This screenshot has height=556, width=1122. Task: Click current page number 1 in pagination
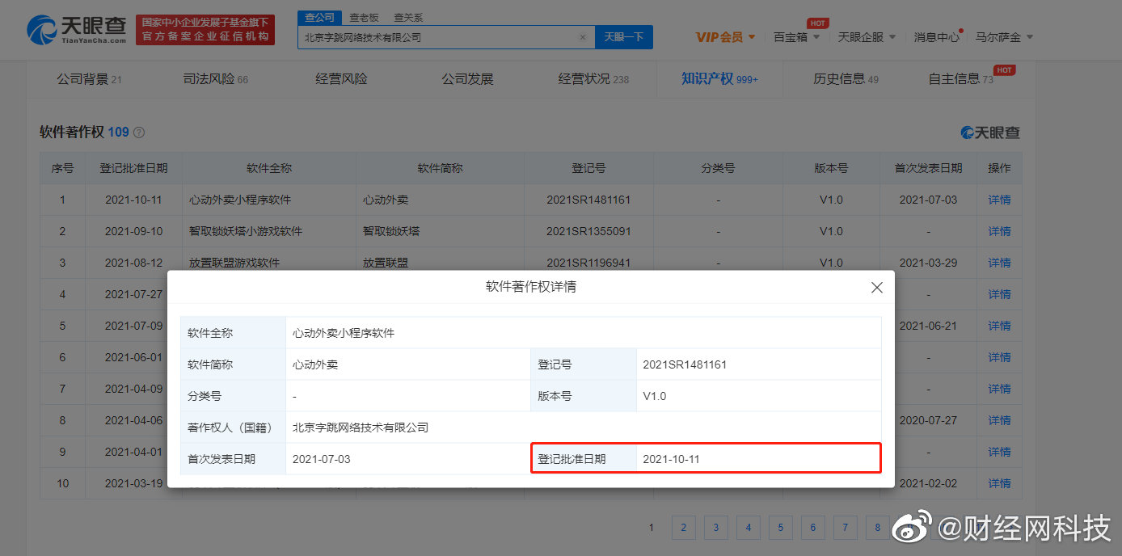[652, 528]
